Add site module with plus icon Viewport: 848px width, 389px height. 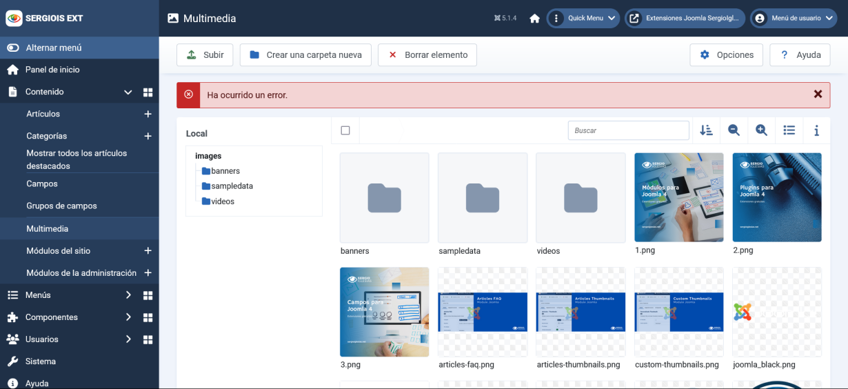(148, 250)
